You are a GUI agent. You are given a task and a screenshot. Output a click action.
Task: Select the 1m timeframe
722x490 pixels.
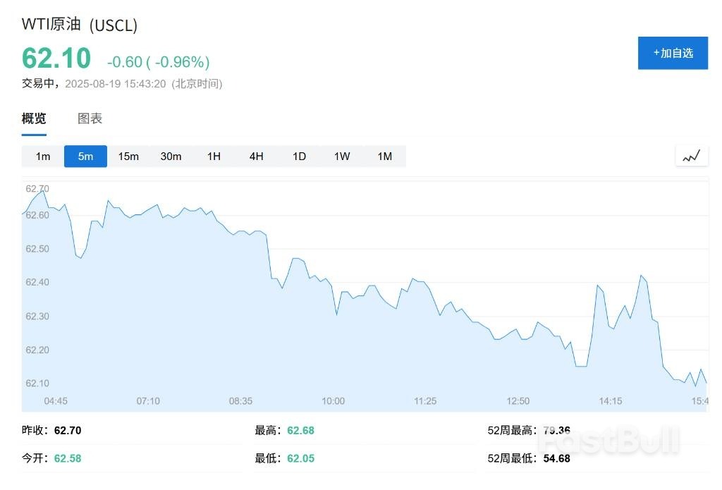click(42, 156)
